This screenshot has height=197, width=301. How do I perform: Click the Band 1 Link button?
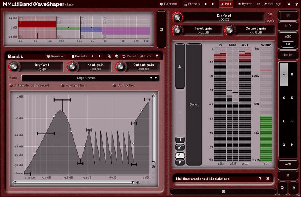pos(146,56)
